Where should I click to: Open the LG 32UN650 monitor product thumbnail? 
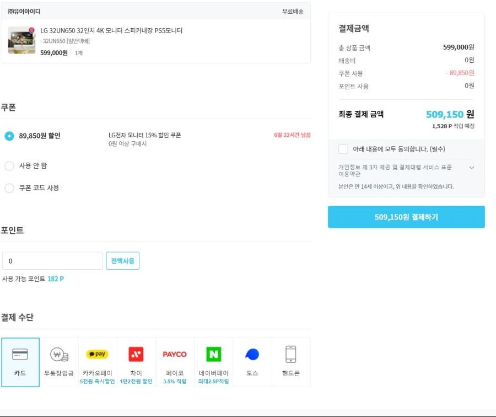point(21,40)
